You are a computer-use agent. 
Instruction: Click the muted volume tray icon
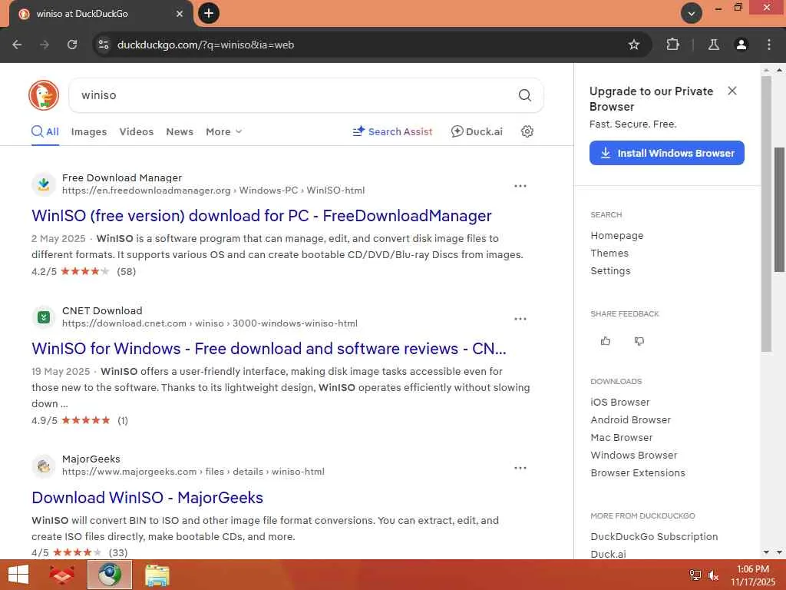click(714, 575)
